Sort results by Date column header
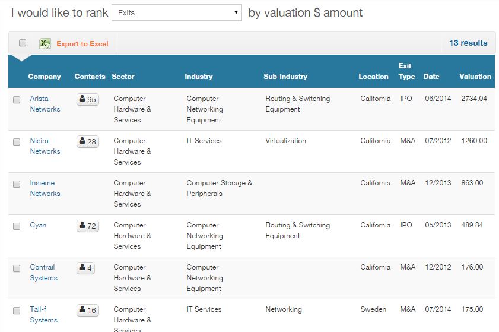Screen dimensions: 499x332 click(431, 77)
